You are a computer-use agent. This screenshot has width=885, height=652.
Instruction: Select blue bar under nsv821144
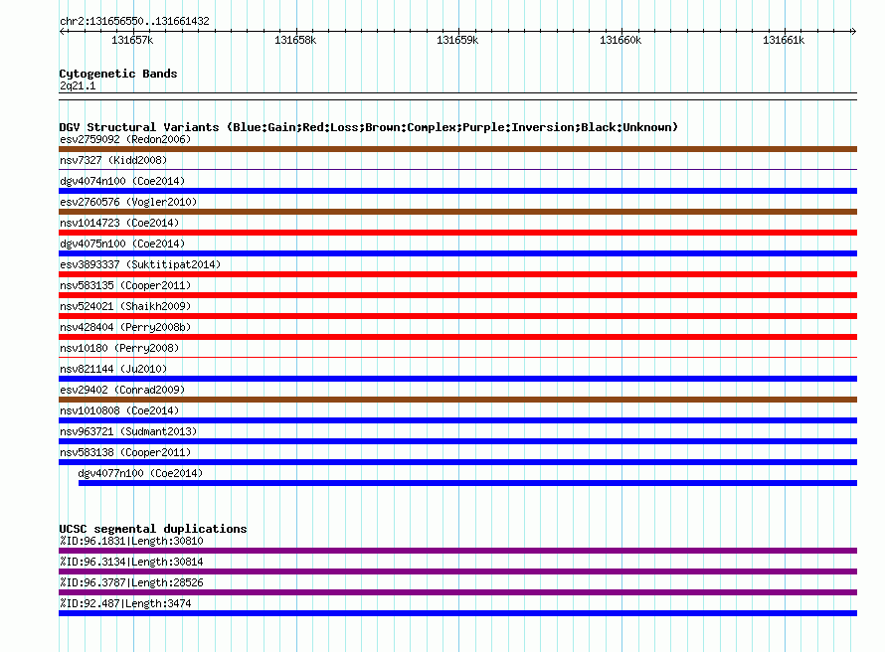[457, 379]
